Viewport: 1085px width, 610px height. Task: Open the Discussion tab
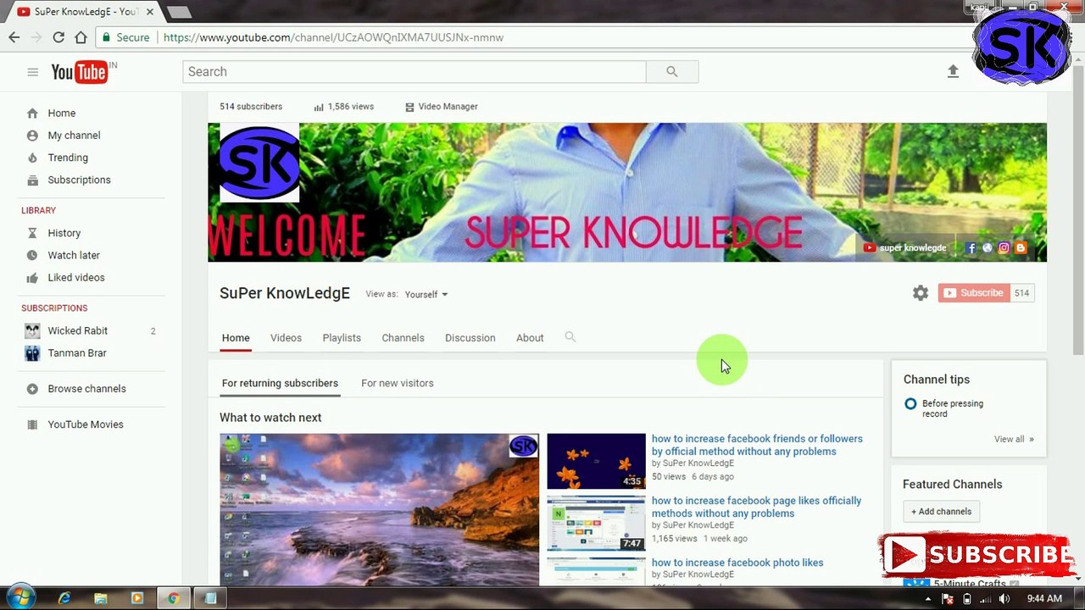[x=470, y=338]
